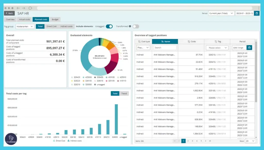
Task: Toggle the Direct Cost chart legend
Action: click(x=59, y=141)
